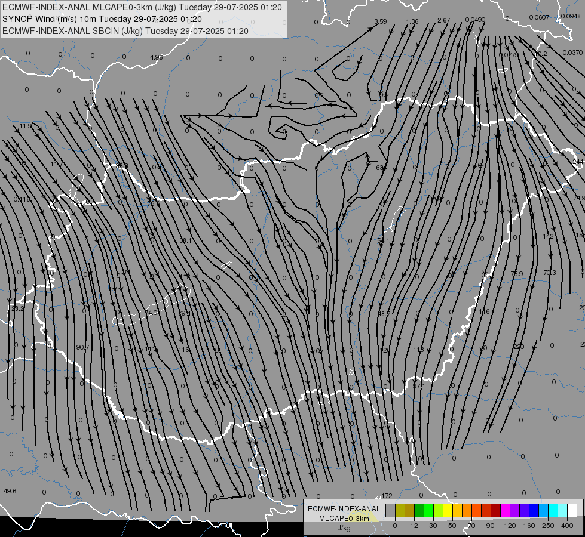This screenshot has height=537, width=585.
Task: Click map value 0.0779
Action: [509, 55]
